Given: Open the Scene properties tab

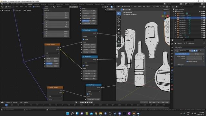Looking at the screenshot, I should coord(172,57).
